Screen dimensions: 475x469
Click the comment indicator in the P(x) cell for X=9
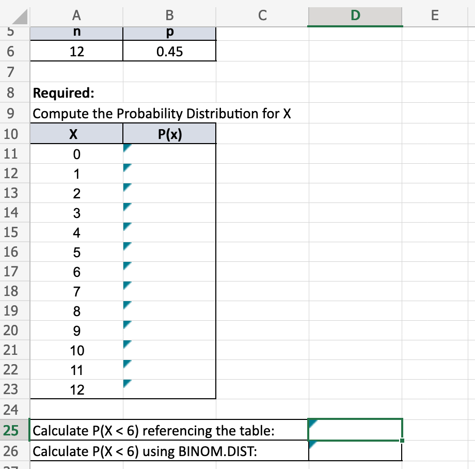point(125,324)
